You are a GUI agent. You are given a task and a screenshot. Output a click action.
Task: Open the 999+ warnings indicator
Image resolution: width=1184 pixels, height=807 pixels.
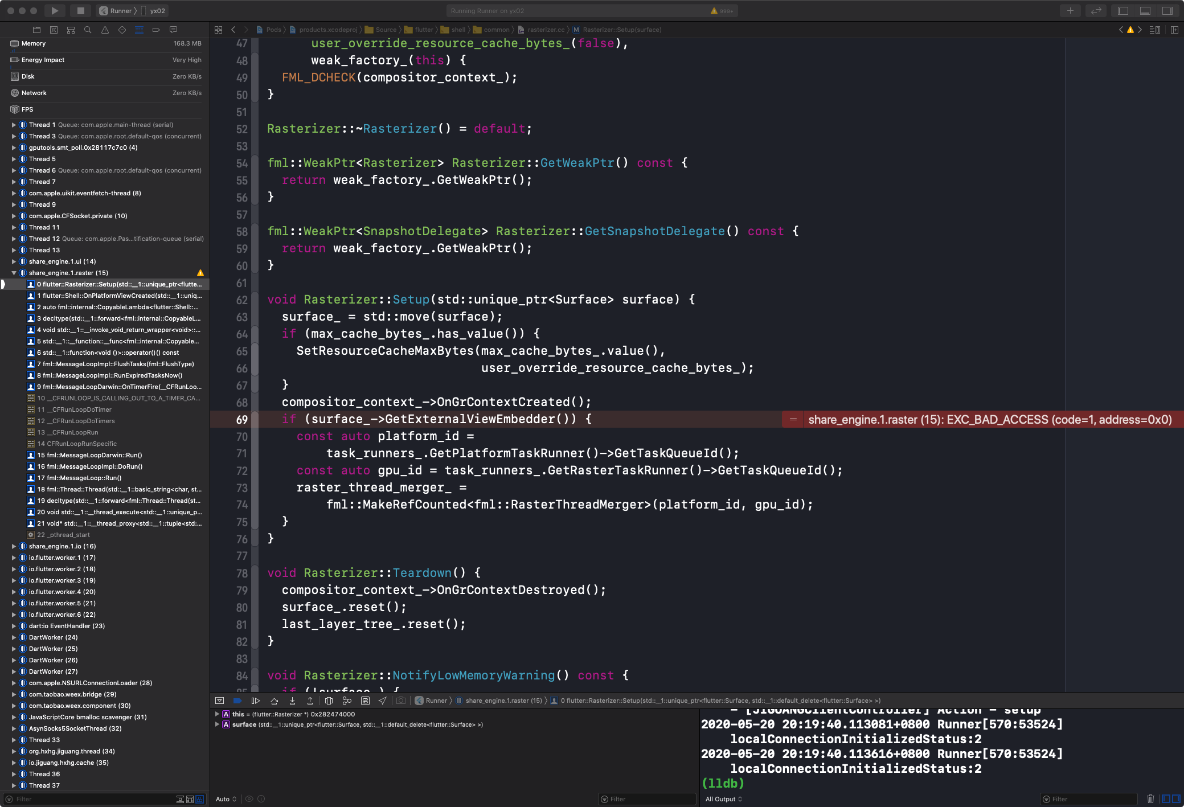pyautogui.click(x=722, y=11)
